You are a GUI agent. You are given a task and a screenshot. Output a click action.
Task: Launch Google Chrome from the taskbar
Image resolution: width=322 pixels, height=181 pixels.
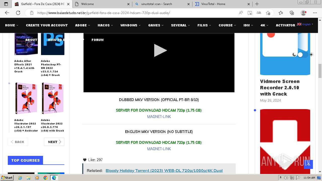(x=45, y=178)
